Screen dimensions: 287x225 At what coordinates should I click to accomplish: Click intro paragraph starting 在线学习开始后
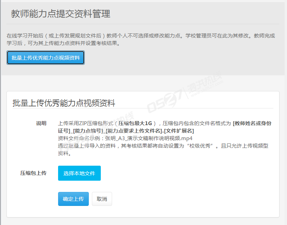pyautogui.click(x=141, y=39)
